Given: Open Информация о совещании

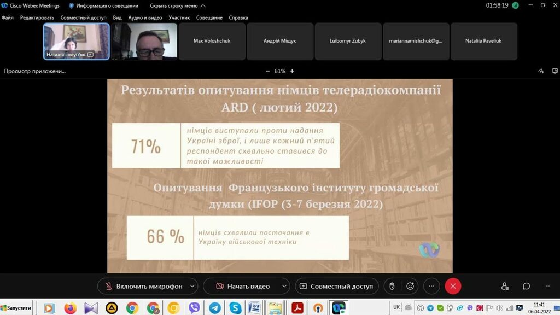Looking at the screenshot, I should 103,5.
